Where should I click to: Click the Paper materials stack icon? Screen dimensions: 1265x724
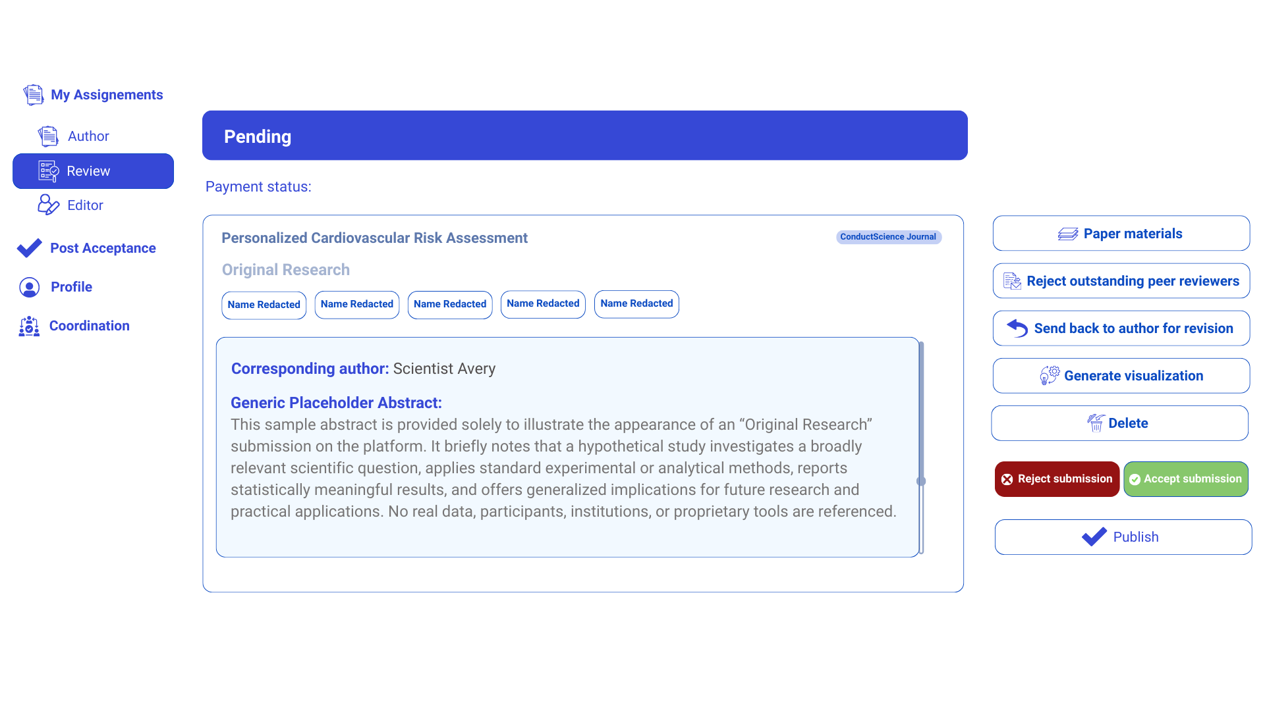[1068, 234]
